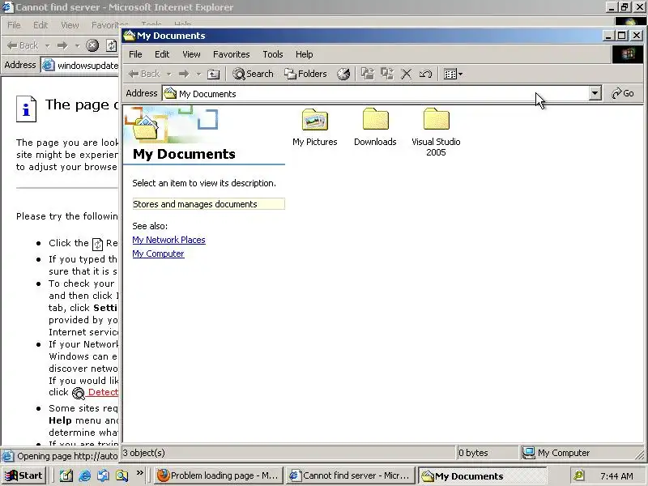
Task: Click the 0 bytes status bar entry
Action: [x=473, y=453]
